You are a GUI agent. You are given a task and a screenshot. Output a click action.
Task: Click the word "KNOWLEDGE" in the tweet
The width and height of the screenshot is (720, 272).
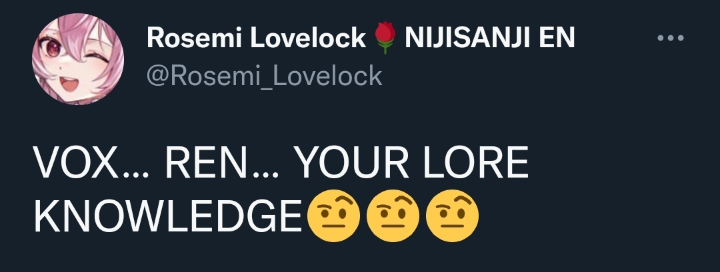pos(168,216)
